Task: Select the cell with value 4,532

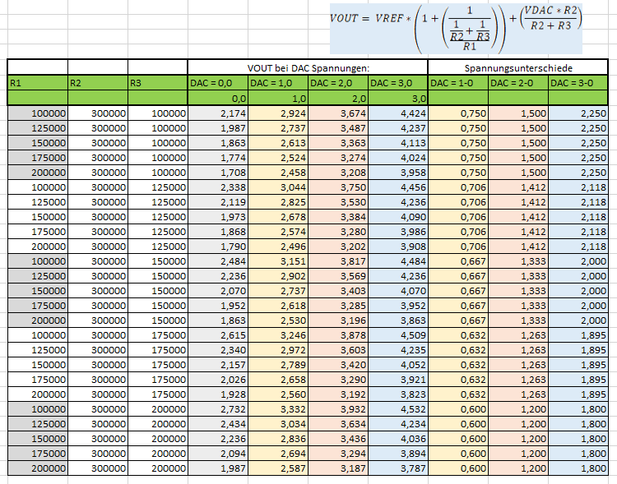Action: point(398,409)
